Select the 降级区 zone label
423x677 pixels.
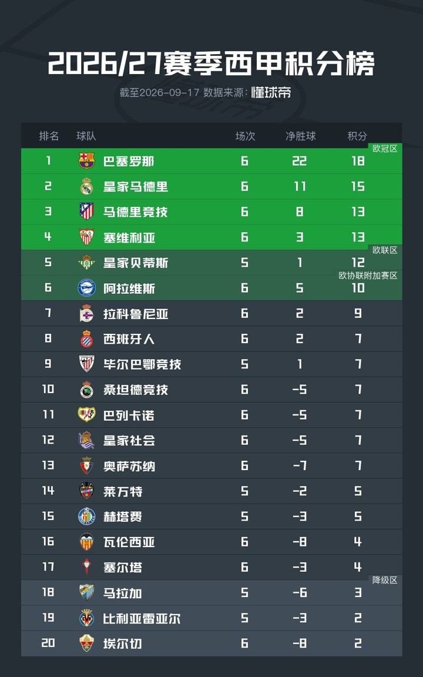pyautogui.click(x=385, y=580)
